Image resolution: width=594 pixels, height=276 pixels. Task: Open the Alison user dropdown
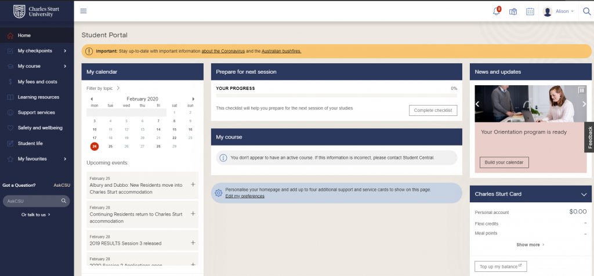point(564,12)
